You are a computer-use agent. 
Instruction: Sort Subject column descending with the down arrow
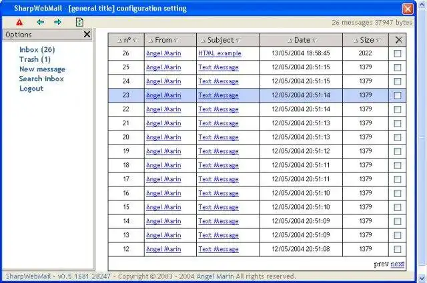(x=238, y=41)
